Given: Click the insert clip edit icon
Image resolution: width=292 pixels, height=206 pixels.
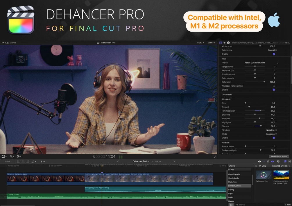Looking at the screenshot, I should click(x=23, y=161).
